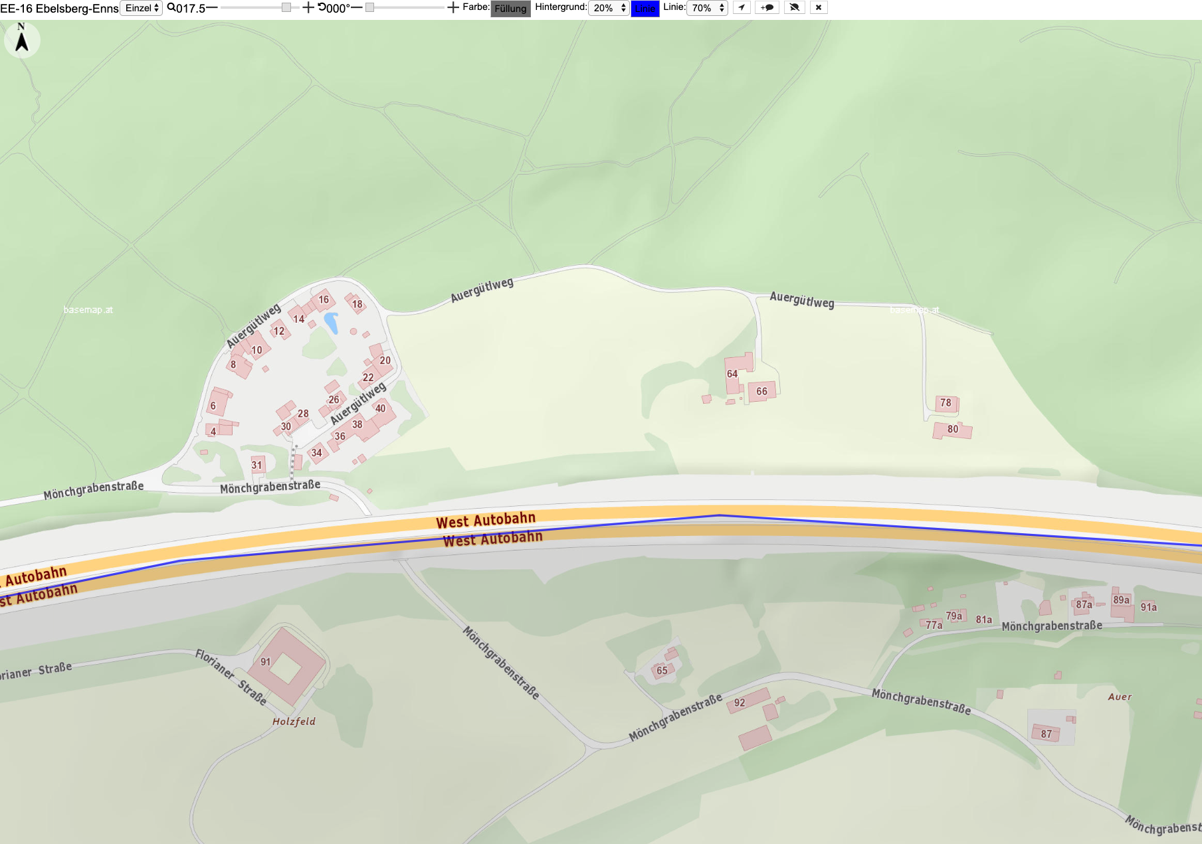
Task: Click the rotation slider handle
Action: pyautogui.click(x=369, y=7)
